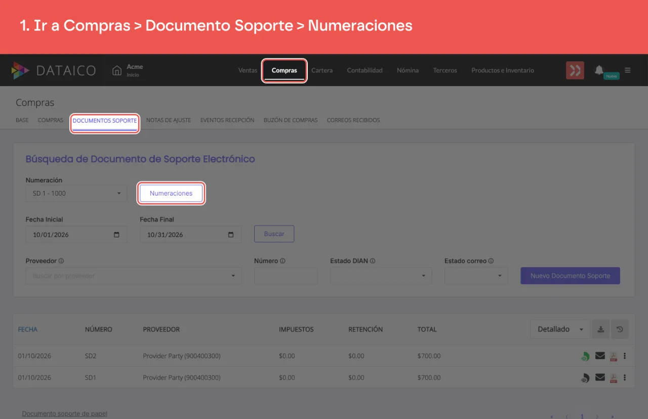Click the Número input field
Viewport: 648px width, 419px height.
click(x=286, y=276)
